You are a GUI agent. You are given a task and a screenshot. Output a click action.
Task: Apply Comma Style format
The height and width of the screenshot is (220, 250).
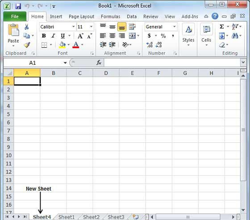pyautogui.click(x=173, y=36)
